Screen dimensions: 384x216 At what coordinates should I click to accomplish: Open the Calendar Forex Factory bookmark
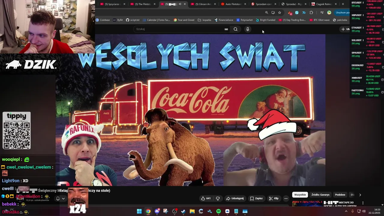(156, 20)
